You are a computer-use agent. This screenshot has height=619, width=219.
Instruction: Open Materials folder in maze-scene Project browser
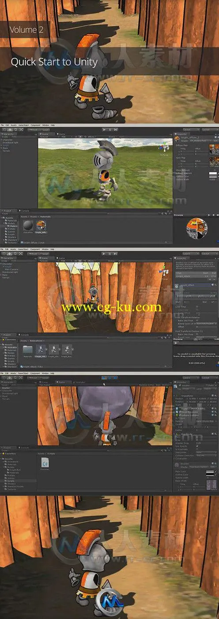[27, 350]
